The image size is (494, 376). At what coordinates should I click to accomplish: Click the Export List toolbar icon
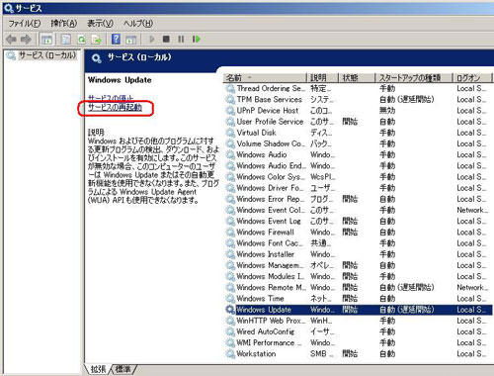[97, 40]
